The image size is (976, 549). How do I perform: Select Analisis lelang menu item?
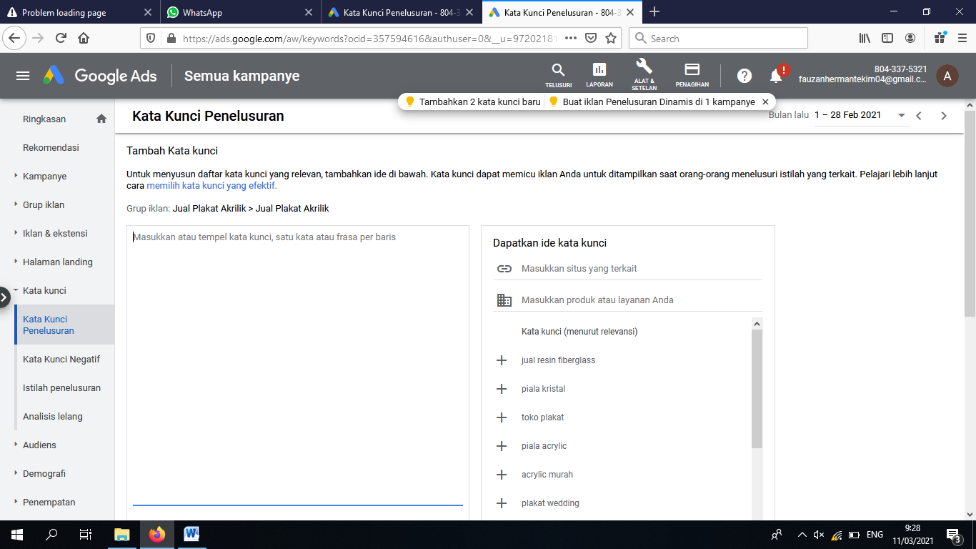coord(53,416)
